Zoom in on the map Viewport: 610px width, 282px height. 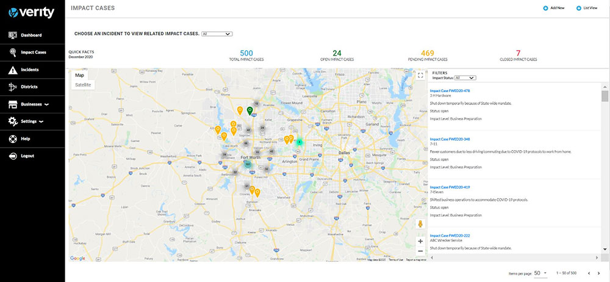click(420, 241)
